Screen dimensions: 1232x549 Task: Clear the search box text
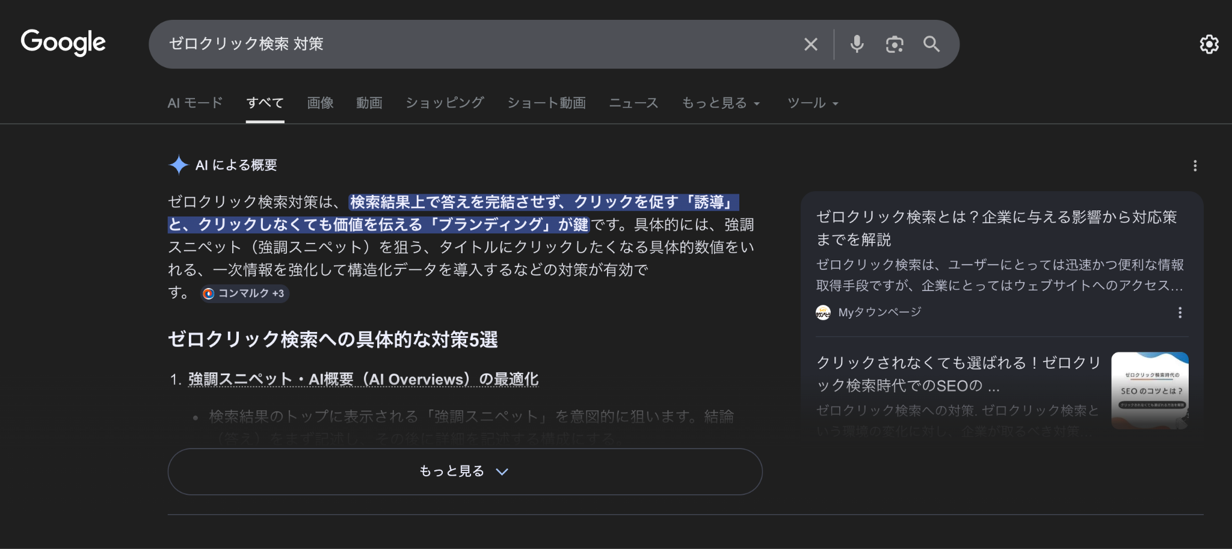click(810, 44)
